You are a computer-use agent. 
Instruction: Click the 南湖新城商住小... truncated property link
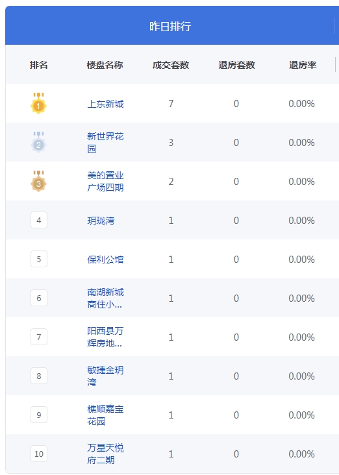pos(105,298)
